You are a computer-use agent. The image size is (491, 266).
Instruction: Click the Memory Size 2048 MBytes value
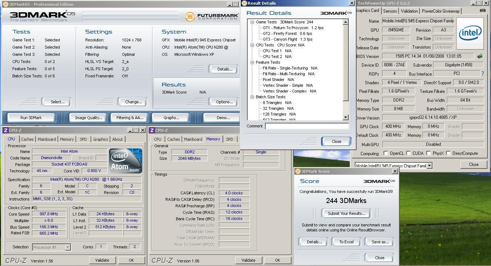tap(189, 158)
